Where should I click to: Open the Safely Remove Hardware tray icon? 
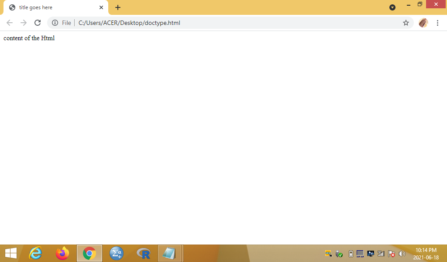(x=339, y=253)
